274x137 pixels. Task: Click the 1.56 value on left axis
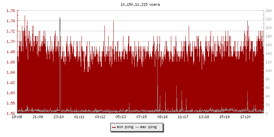coord(11,113)
